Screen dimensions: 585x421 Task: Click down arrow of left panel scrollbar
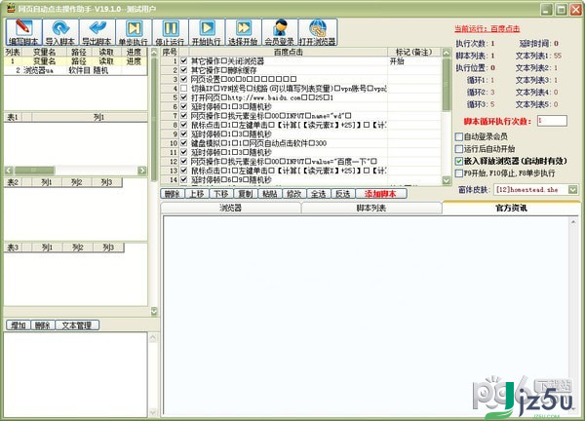154,312
